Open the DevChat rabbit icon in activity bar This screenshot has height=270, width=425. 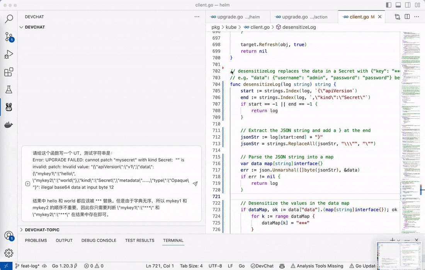(9, 107)
